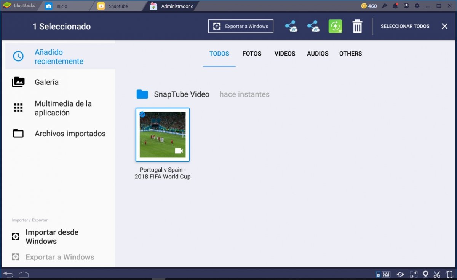Click the import icon next to Importar desde Windows
The height and width of the screenshot is (280, 457).
tap(15, 237)
